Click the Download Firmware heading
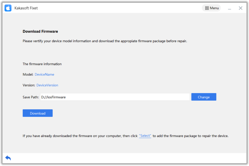The width and height of the screenshot is (249, 166). pos(40,31)
